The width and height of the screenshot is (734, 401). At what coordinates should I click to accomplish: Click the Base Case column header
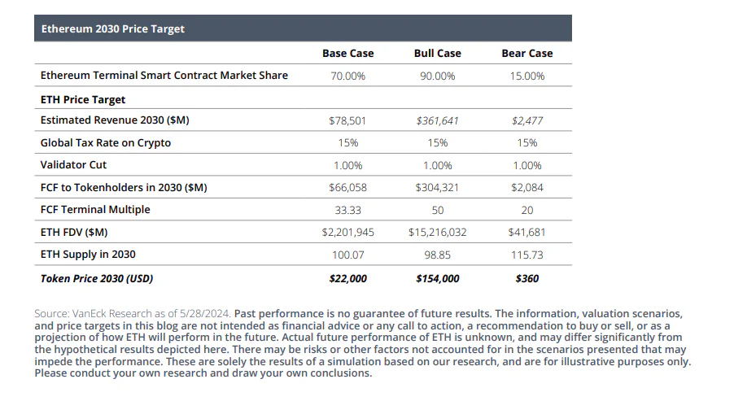click(x=347, y=53)
